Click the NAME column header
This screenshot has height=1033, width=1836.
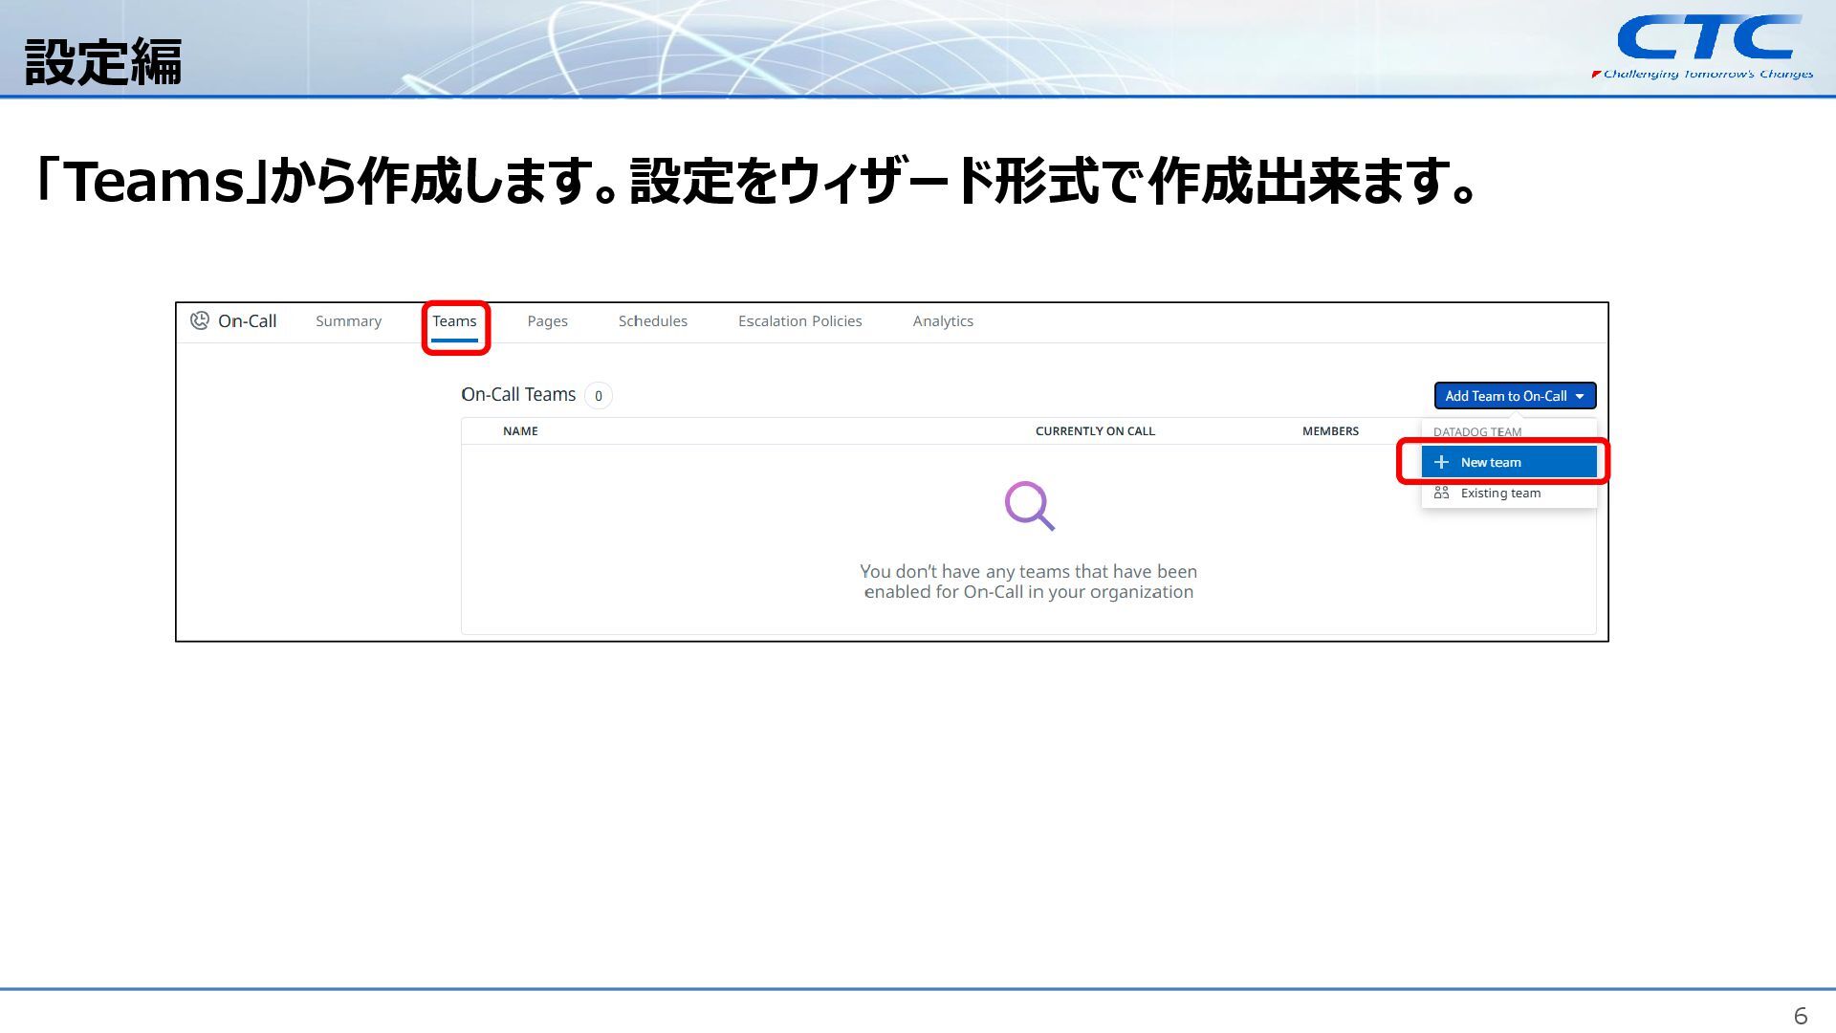tap(520, 431)
